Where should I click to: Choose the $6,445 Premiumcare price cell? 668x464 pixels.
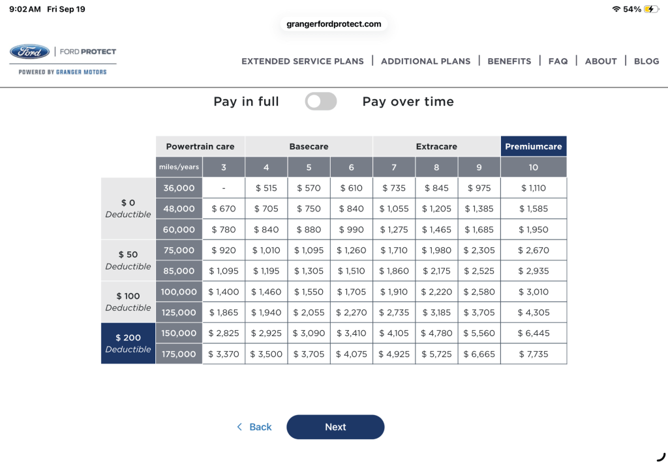coord(533,333)
